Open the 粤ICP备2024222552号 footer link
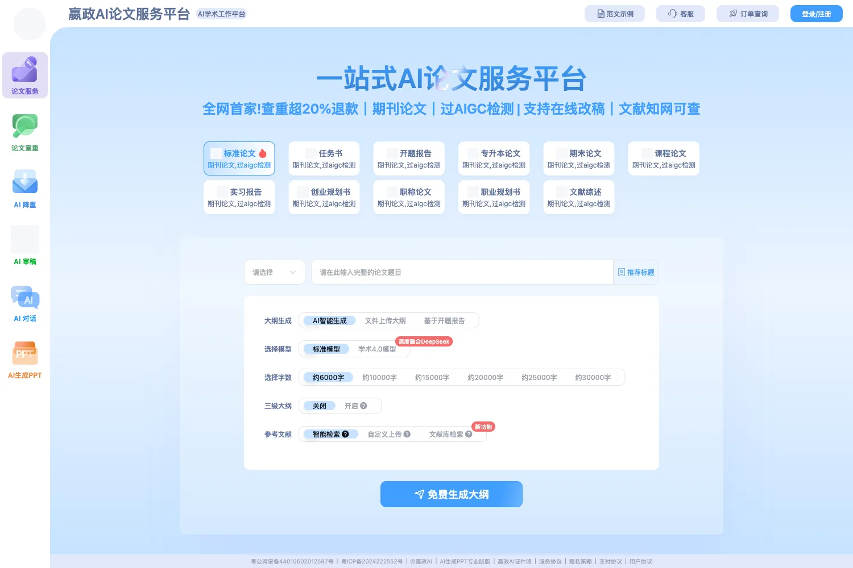The height and width of the screenshot is (568, 853). click(x=372, y=562)
